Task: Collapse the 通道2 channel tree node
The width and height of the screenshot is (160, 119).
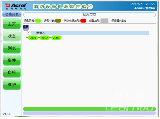Action: [x=28, y=33]
